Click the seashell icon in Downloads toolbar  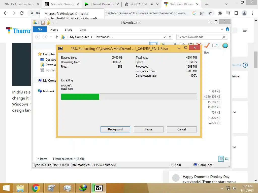pos(225,45)
